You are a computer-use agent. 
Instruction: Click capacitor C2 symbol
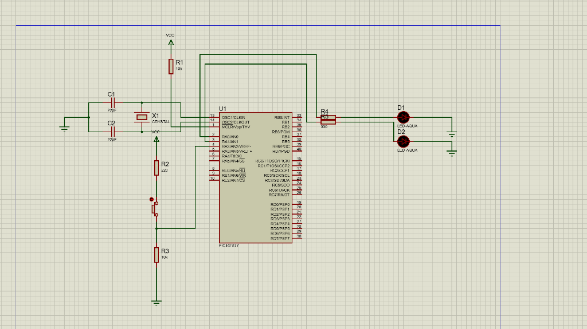[113, 132]
